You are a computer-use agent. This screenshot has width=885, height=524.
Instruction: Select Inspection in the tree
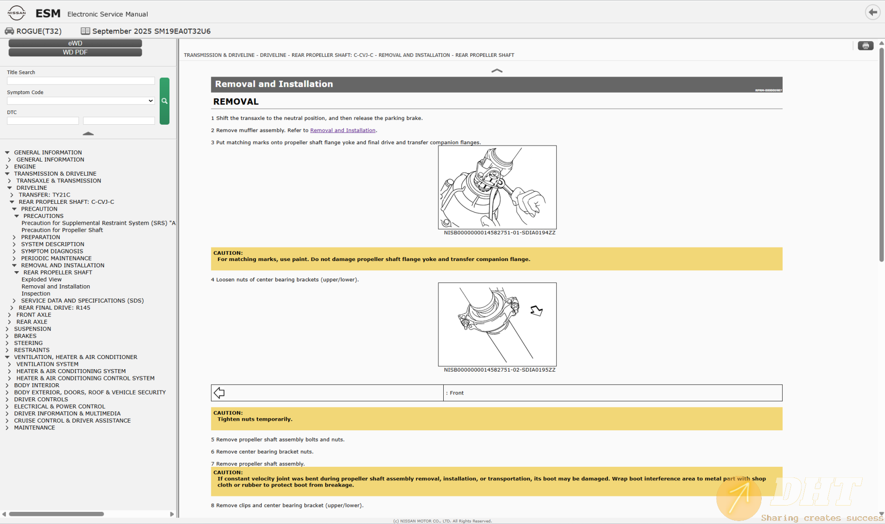click(x=35, y=294)
